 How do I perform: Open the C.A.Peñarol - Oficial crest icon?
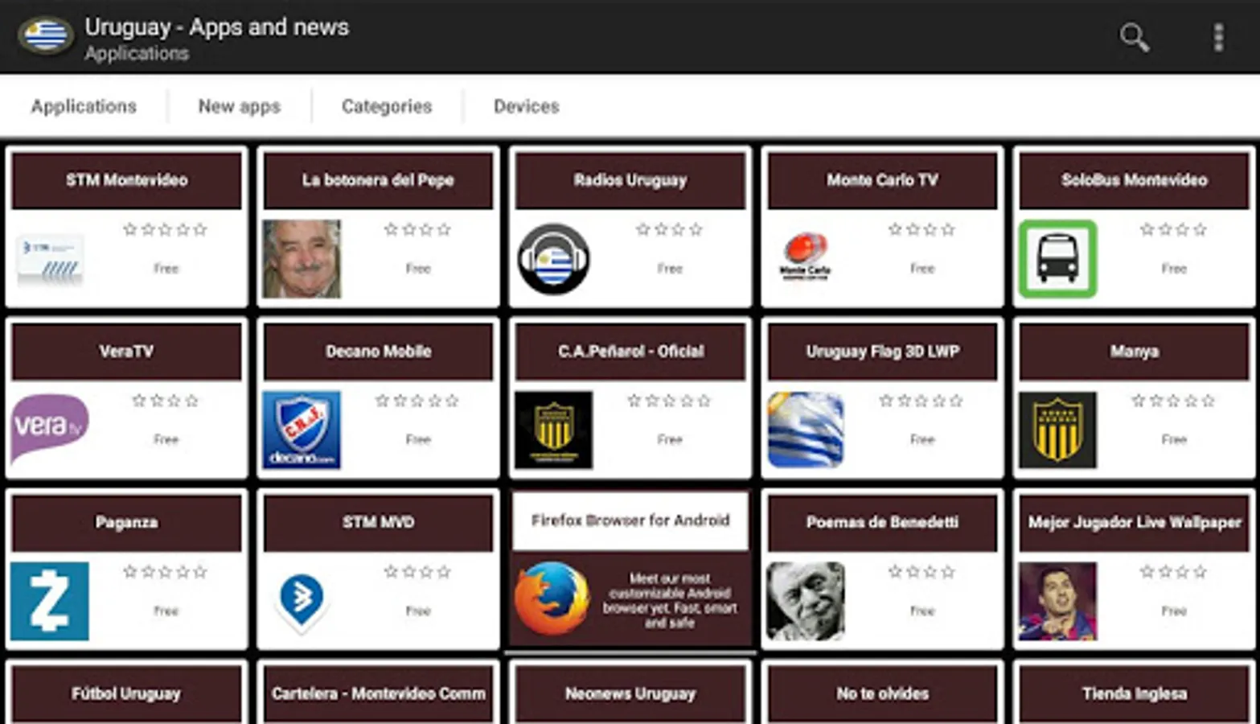553,430
